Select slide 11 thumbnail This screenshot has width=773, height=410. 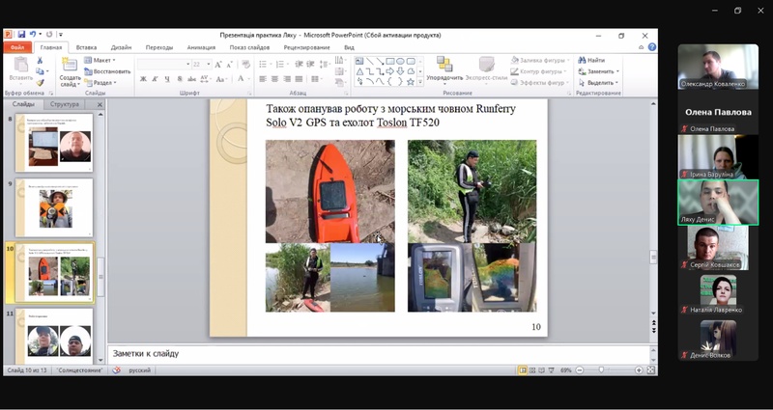[x=54, y=336]
